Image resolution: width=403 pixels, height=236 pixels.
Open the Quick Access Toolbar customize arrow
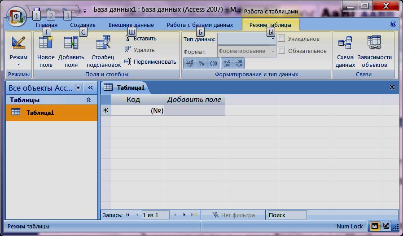point(85,11)
